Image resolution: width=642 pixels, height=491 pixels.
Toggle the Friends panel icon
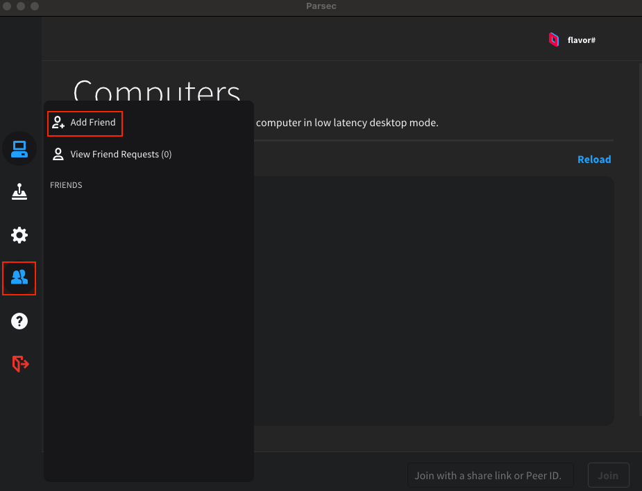click(x=19, y=278)
